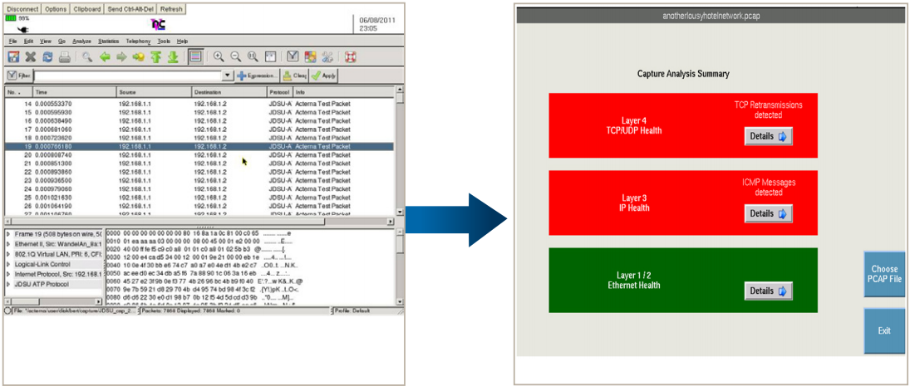910x386 pixels.
Task: Click the Disconnect button
Action: pyautogui.click(x=22, y=9)
